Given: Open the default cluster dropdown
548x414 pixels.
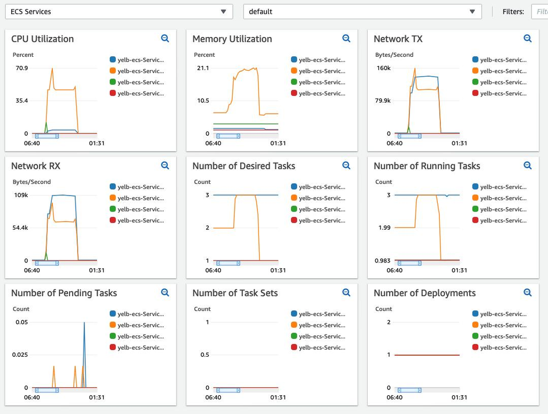Looking at the screenshot, I should click(x=362, y=12).
